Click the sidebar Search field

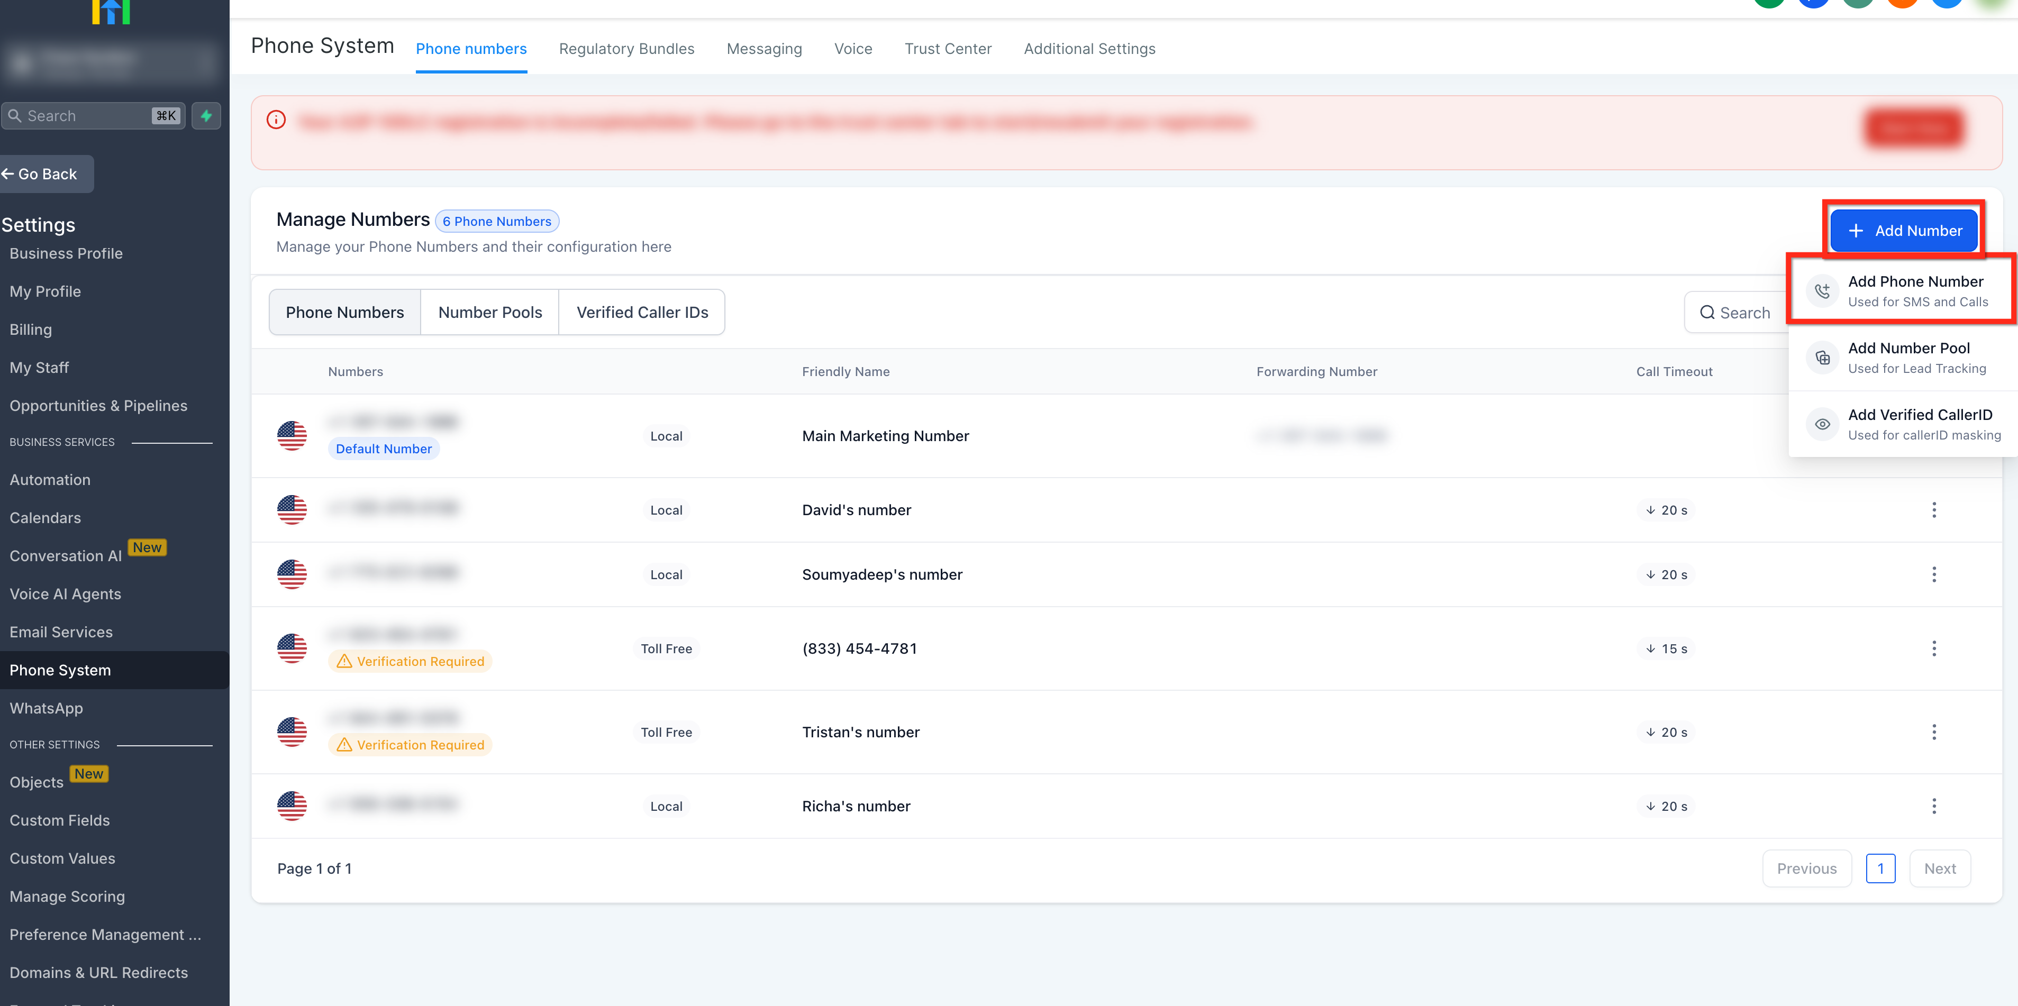86,116
